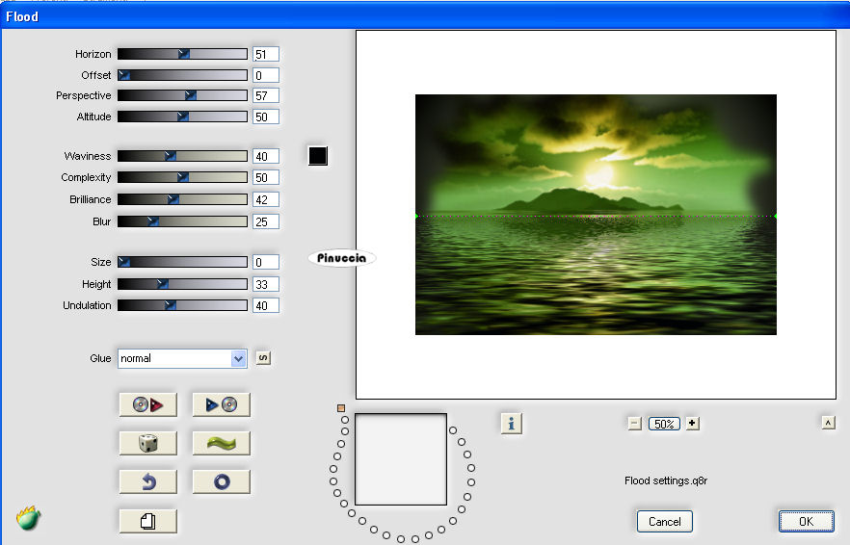This screenshot has height=545, width=850.
Task: Click the save settings arrow-disc button
Action: pos(222,404)
